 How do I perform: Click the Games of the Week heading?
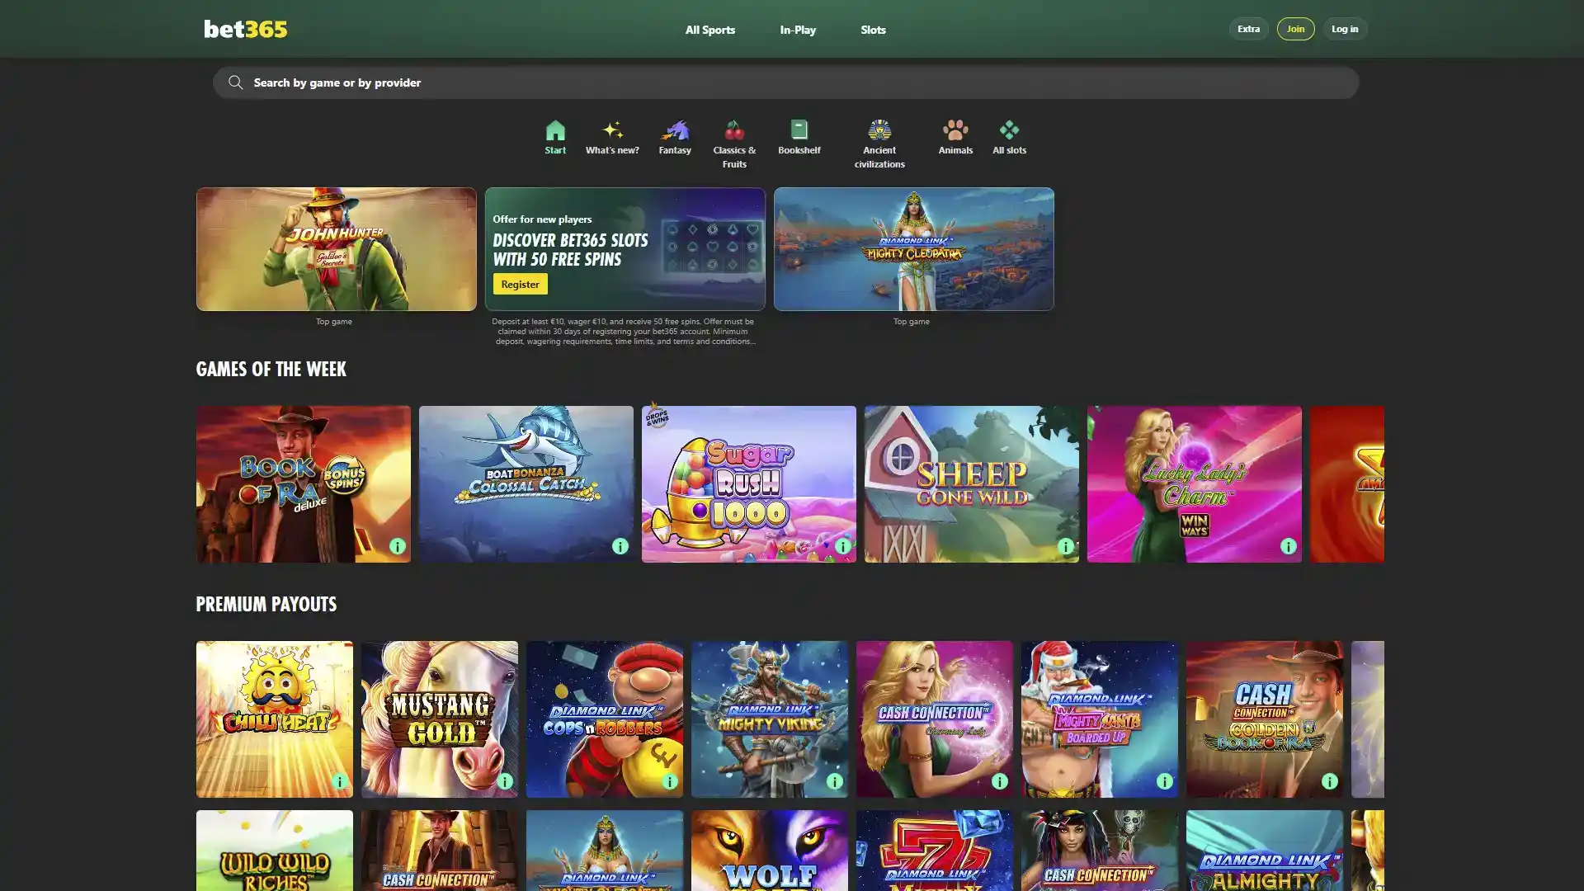[271, 369]
